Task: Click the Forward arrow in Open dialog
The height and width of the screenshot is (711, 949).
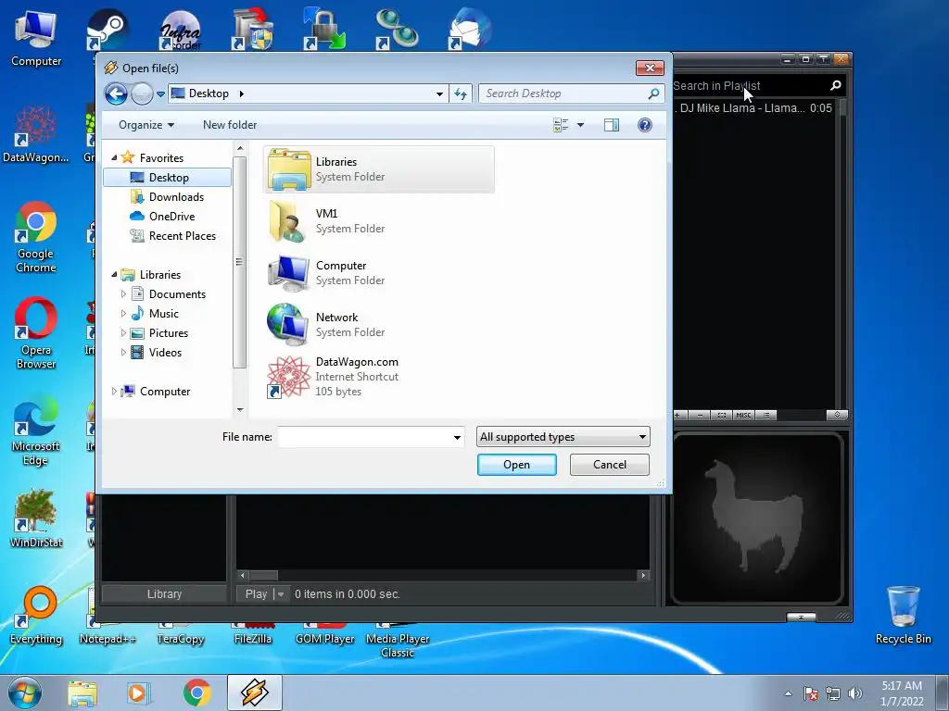Action: (142, 94)
